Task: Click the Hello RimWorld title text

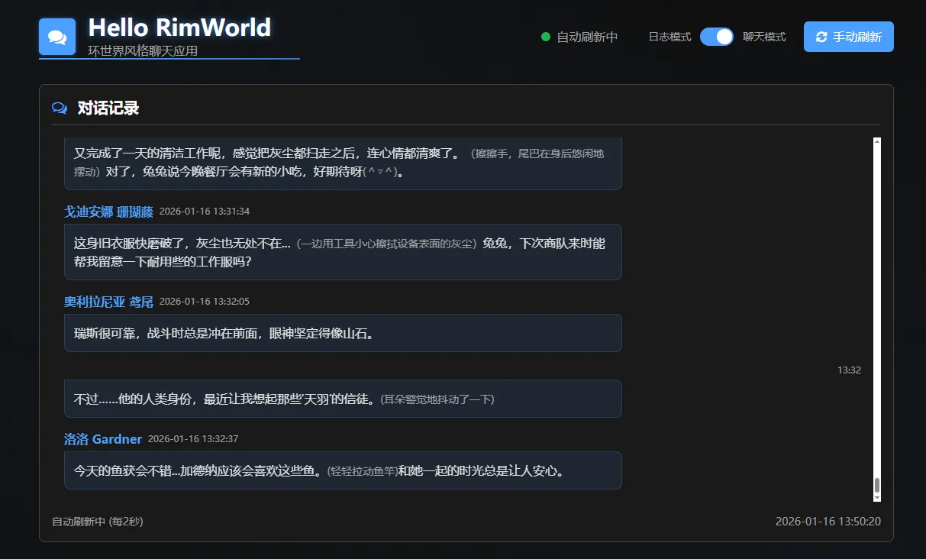Action: pyautogui.click(x=179, y=27)
